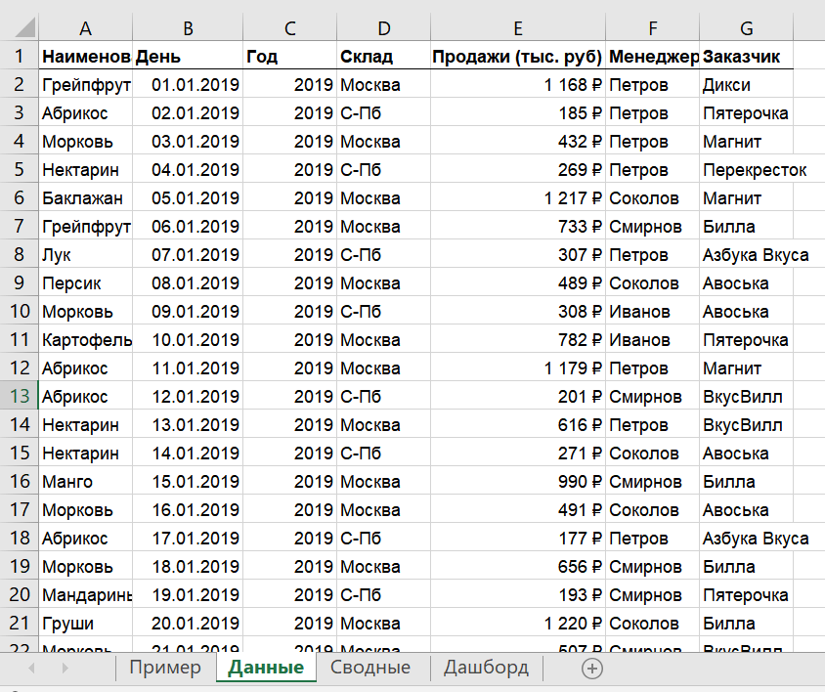
Task: Switch to the Пример sheet tab
Action: pyautogui.click(x=165, y=668)
